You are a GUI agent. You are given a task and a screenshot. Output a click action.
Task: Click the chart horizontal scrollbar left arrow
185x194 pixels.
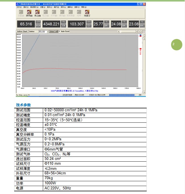pos(119,32)
